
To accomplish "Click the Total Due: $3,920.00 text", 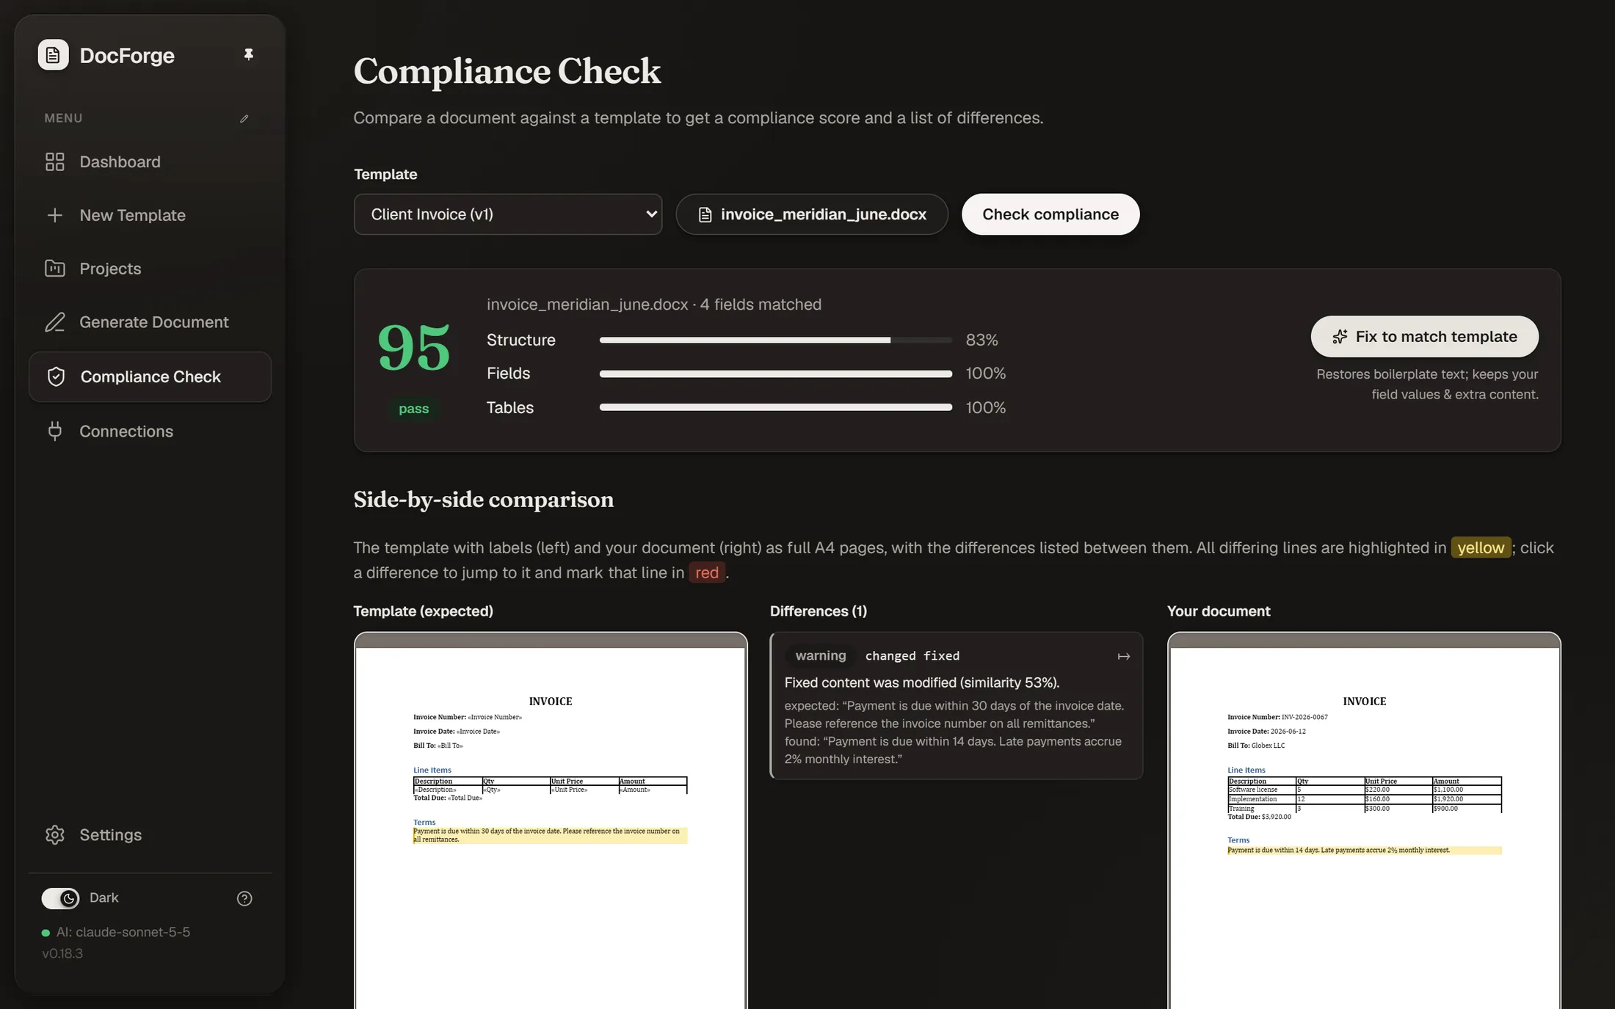I will [x=1259, y=817].
